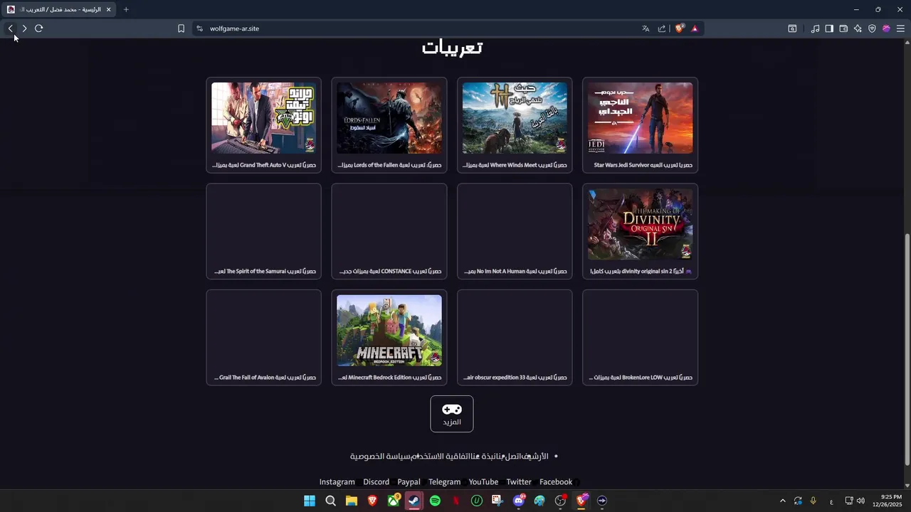911x512 pixels.
Task: Click the microphone tray icon
Action: pos(813,501)
